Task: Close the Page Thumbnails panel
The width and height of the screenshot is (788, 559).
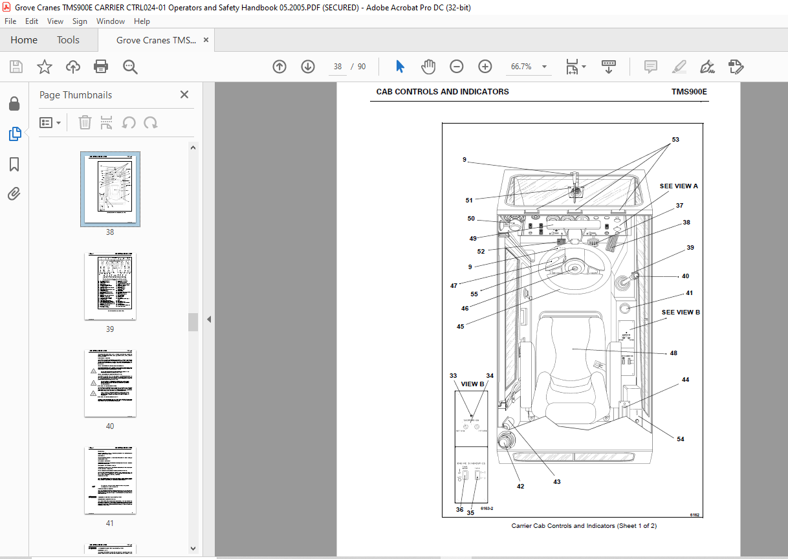Action: (x=184, y=94)
